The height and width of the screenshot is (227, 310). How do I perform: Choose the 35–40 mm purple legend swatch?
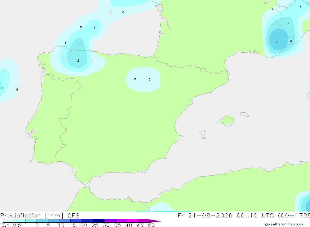click(x=121, y=221)
